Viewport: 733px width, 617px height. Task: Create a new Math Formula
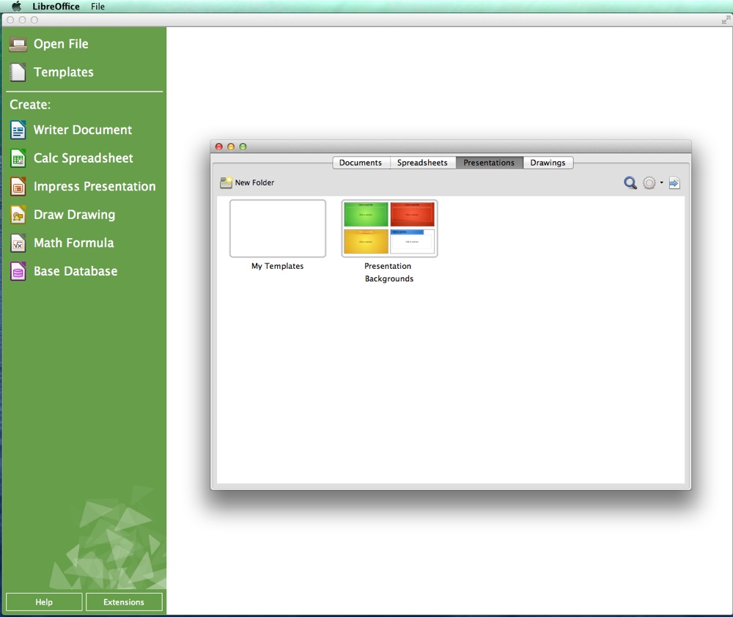point(74,243)
